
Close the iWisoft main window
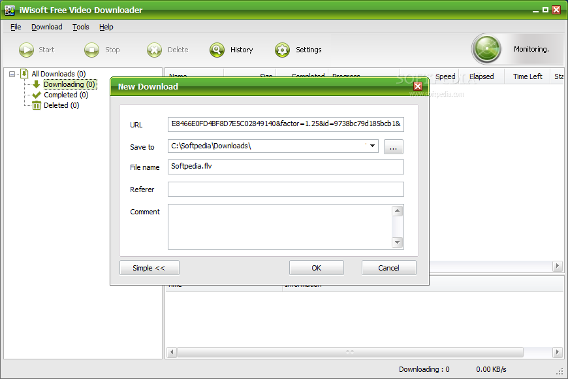point(556,10)
